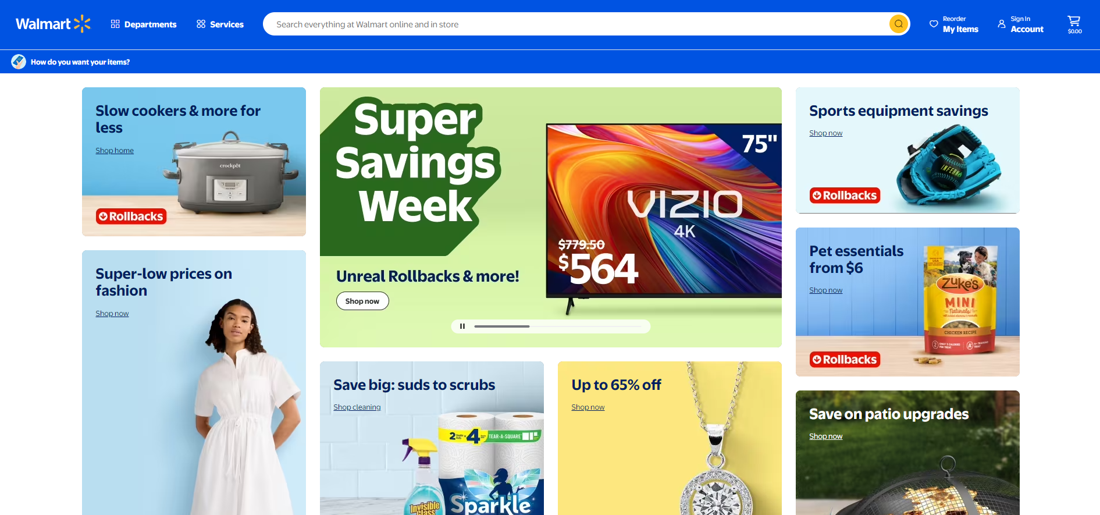
Task: Click the carousel progress bar
Action: click(x=558, y=326)
